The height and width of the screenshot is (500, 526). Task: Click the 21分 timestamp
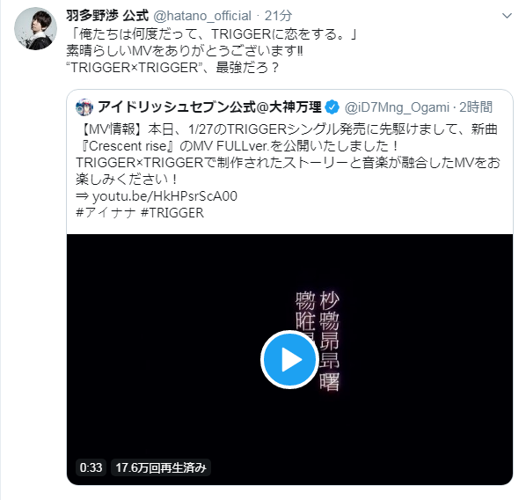278,16
